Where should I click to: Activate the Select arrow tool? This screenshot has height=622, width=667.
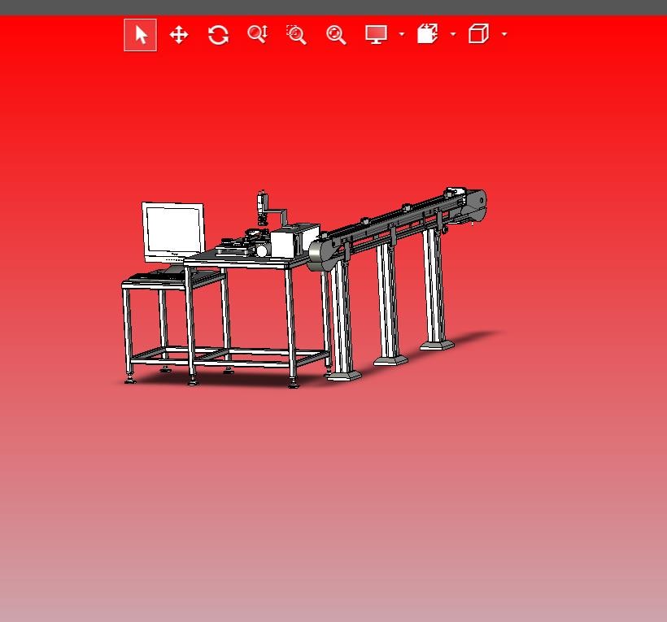(x=141, y=35)
